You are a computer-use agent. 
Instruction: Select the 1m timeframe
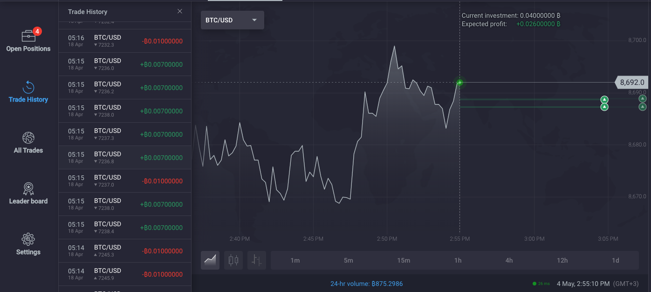click(x=295, y=260)
